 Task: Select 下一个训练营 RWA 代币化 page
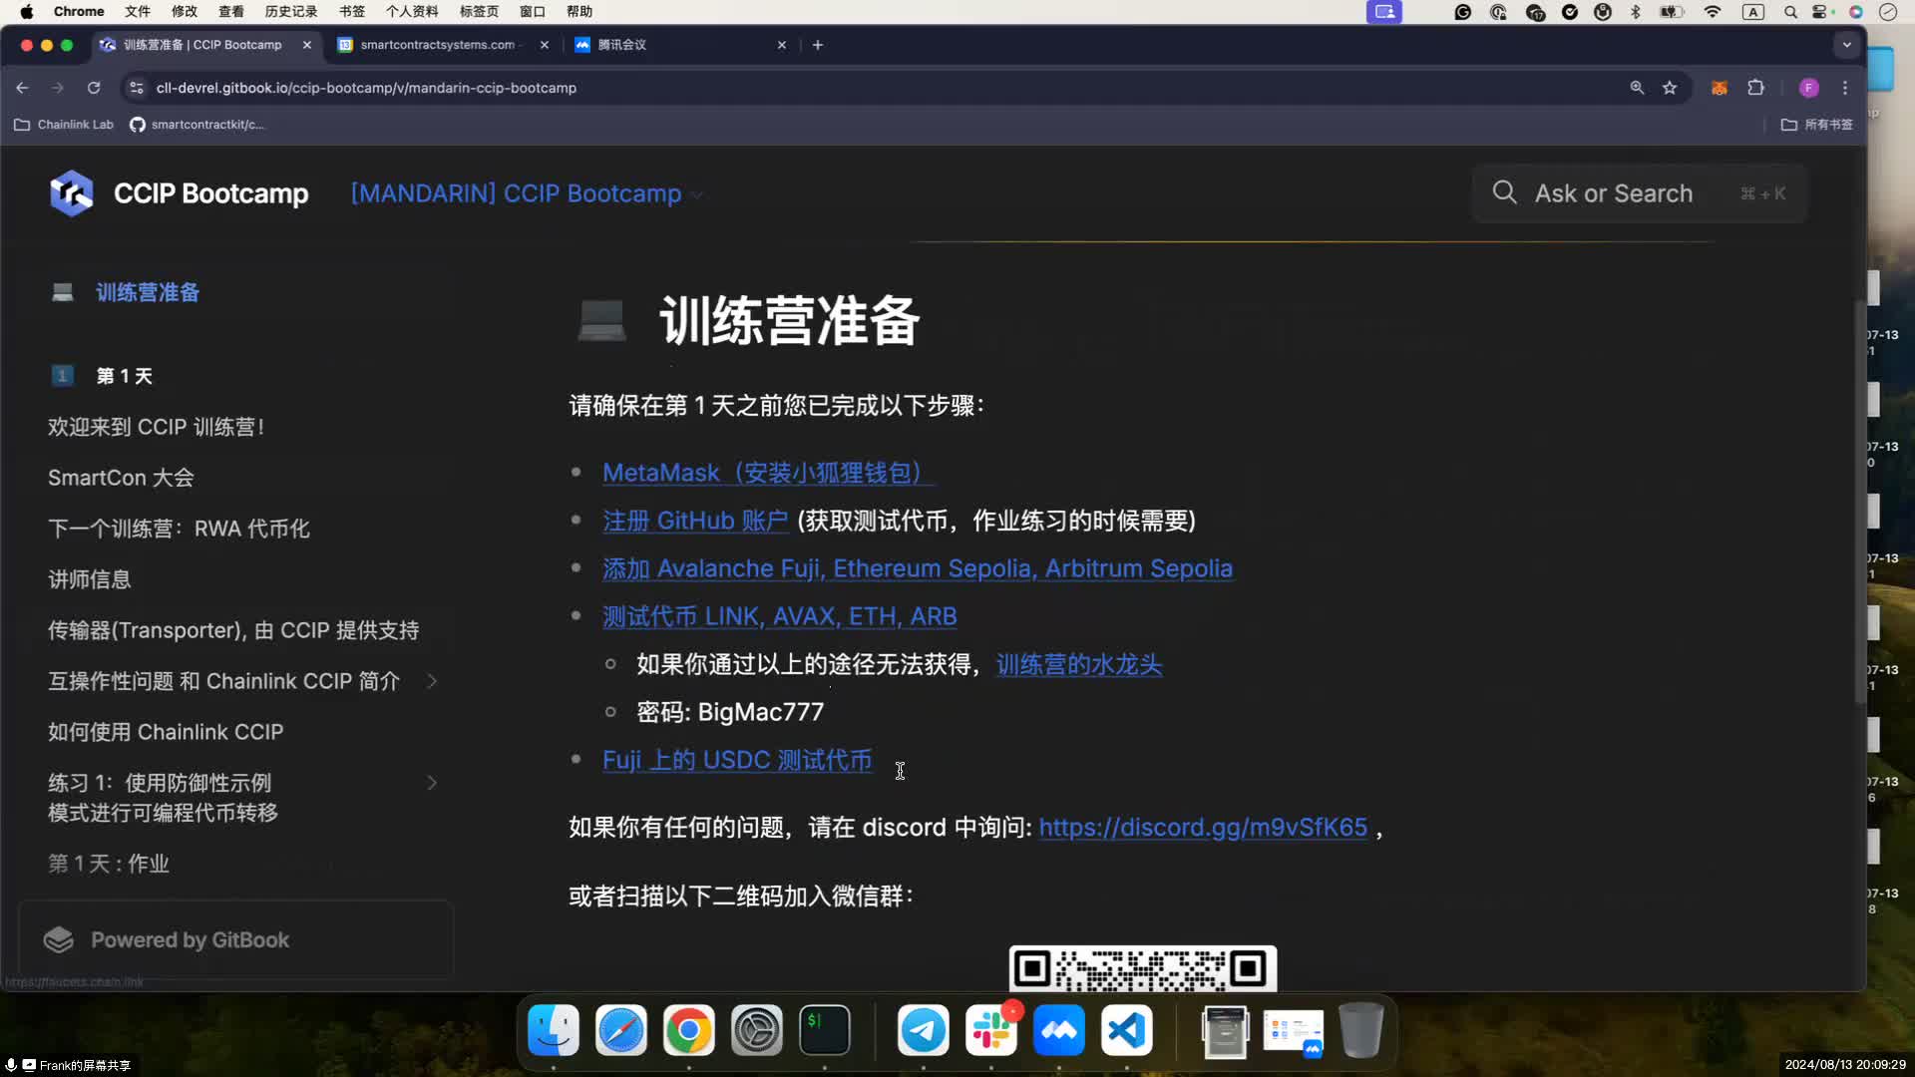(179, 529)
